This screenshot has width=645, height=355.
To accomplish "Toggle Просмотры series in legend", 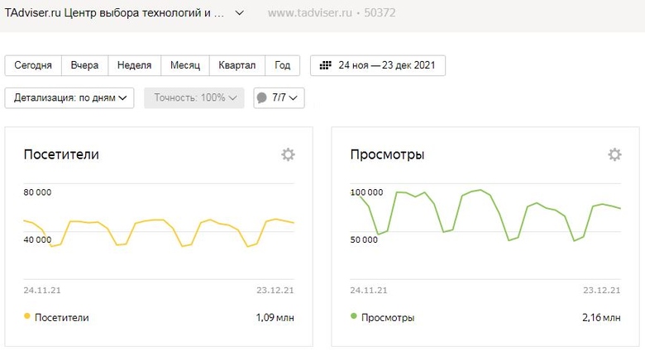I will [x=388, y=317].
